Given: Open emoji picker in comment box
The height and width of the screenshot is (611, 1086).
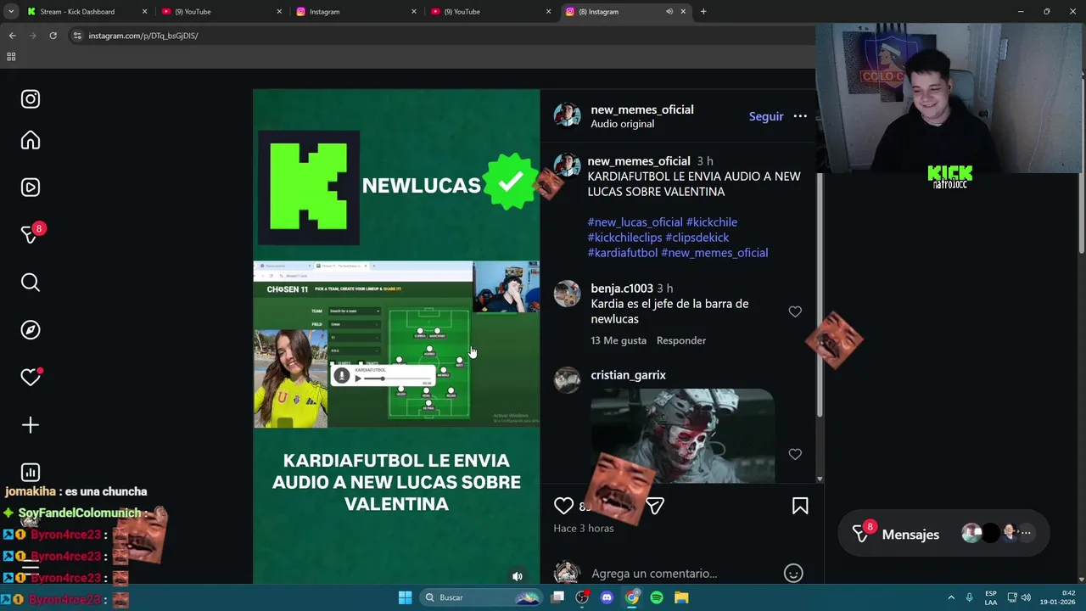Looking at the screenshot, I should click(x=793, y=574).
